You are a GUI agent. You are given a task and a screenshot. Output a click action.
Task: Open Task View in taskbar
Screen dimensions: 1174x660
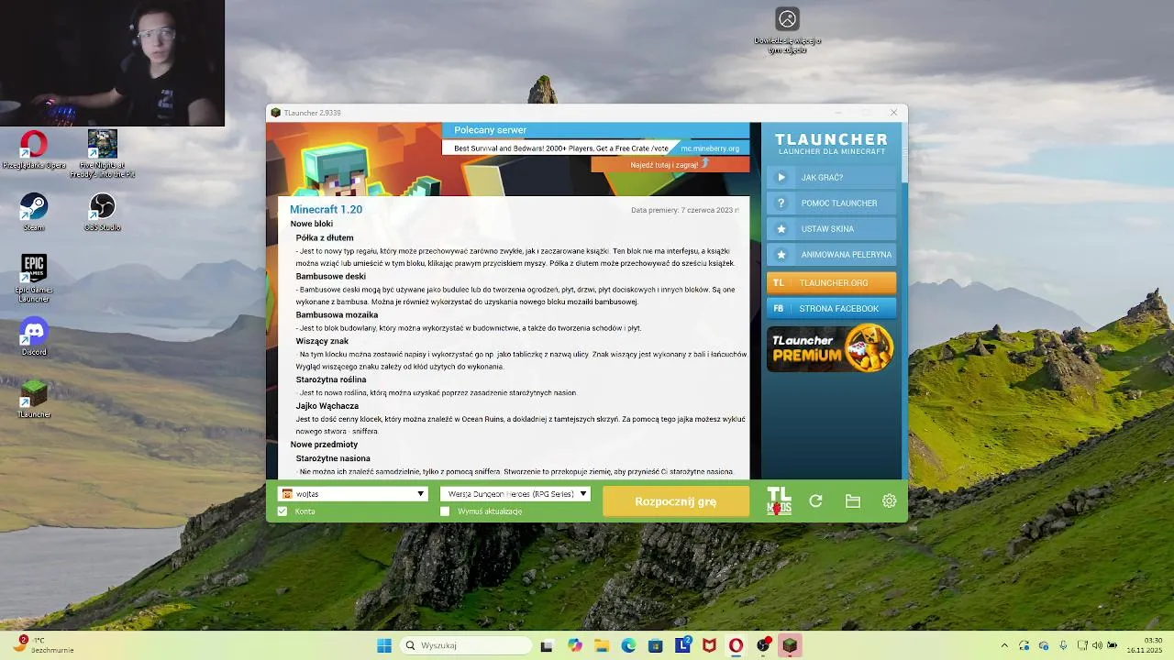click(547, 645)
